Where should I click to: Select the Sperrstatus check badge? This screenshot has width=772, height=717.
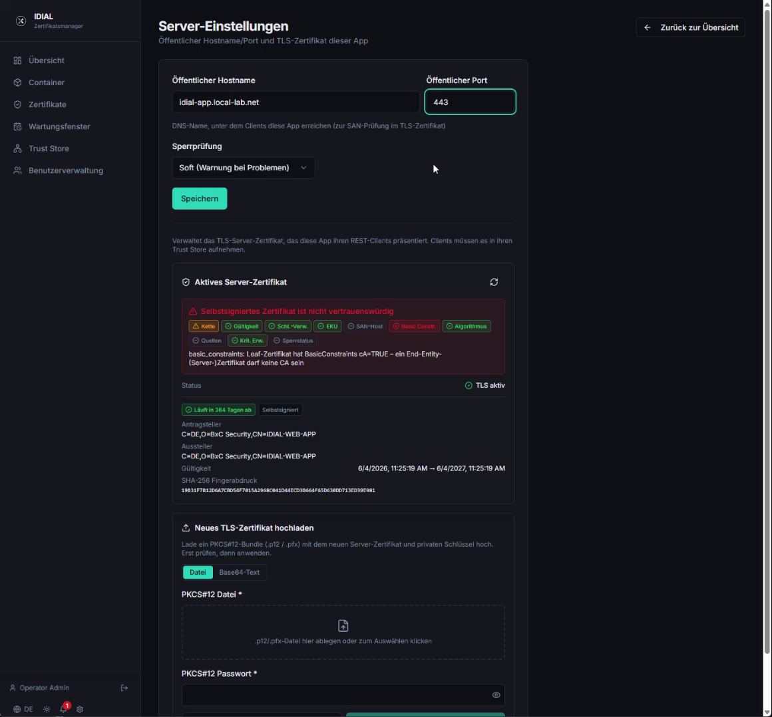(293, 341)
